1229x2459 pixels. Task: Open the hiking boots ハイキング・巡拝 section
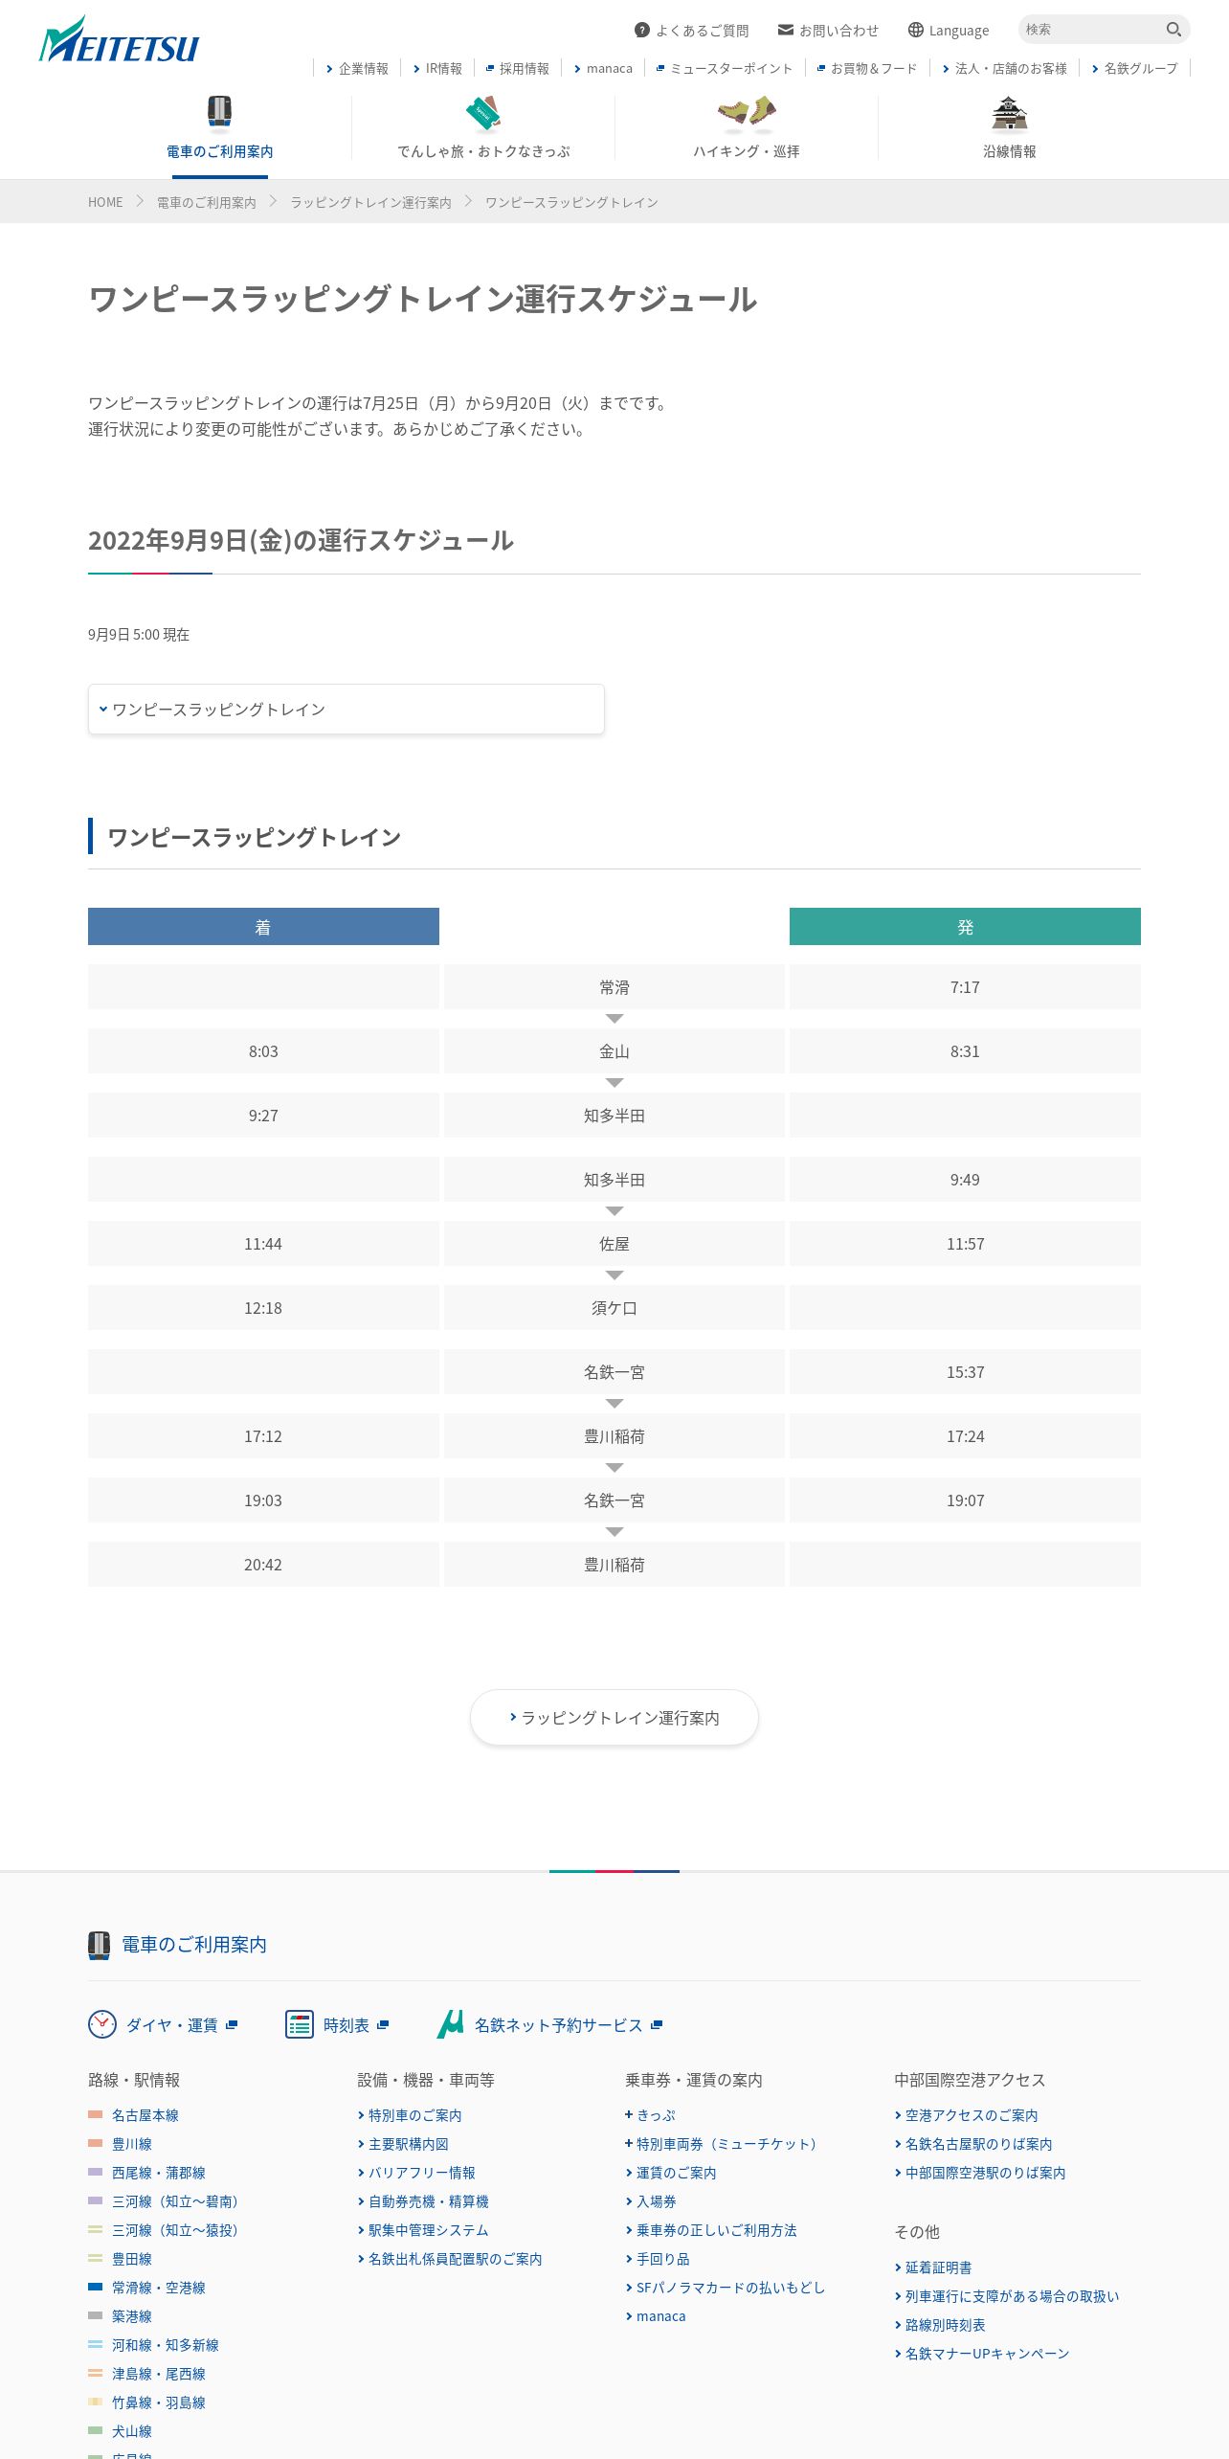(x=747, y=127)
